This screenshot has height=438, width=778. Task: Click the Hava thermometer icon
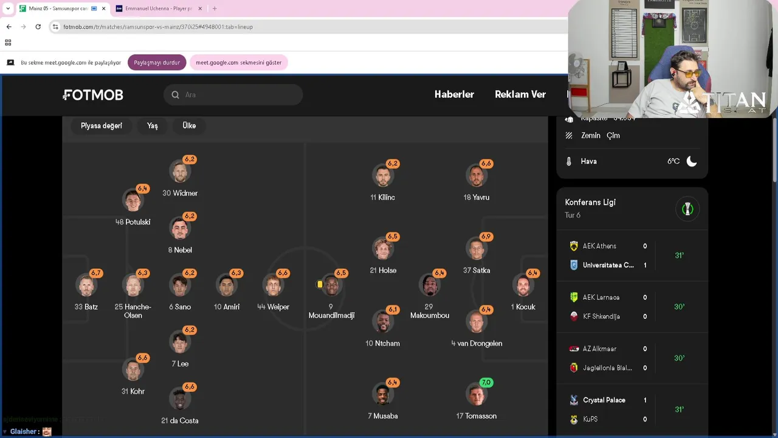[569, 161]
